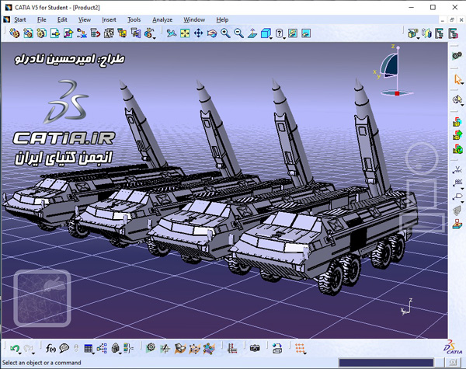Click the Zoom Out magnifier
466x369 pixels.
239,33
